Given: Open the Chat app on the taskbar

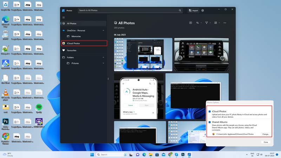Looking at the screenshot, I should click(138, 154).
